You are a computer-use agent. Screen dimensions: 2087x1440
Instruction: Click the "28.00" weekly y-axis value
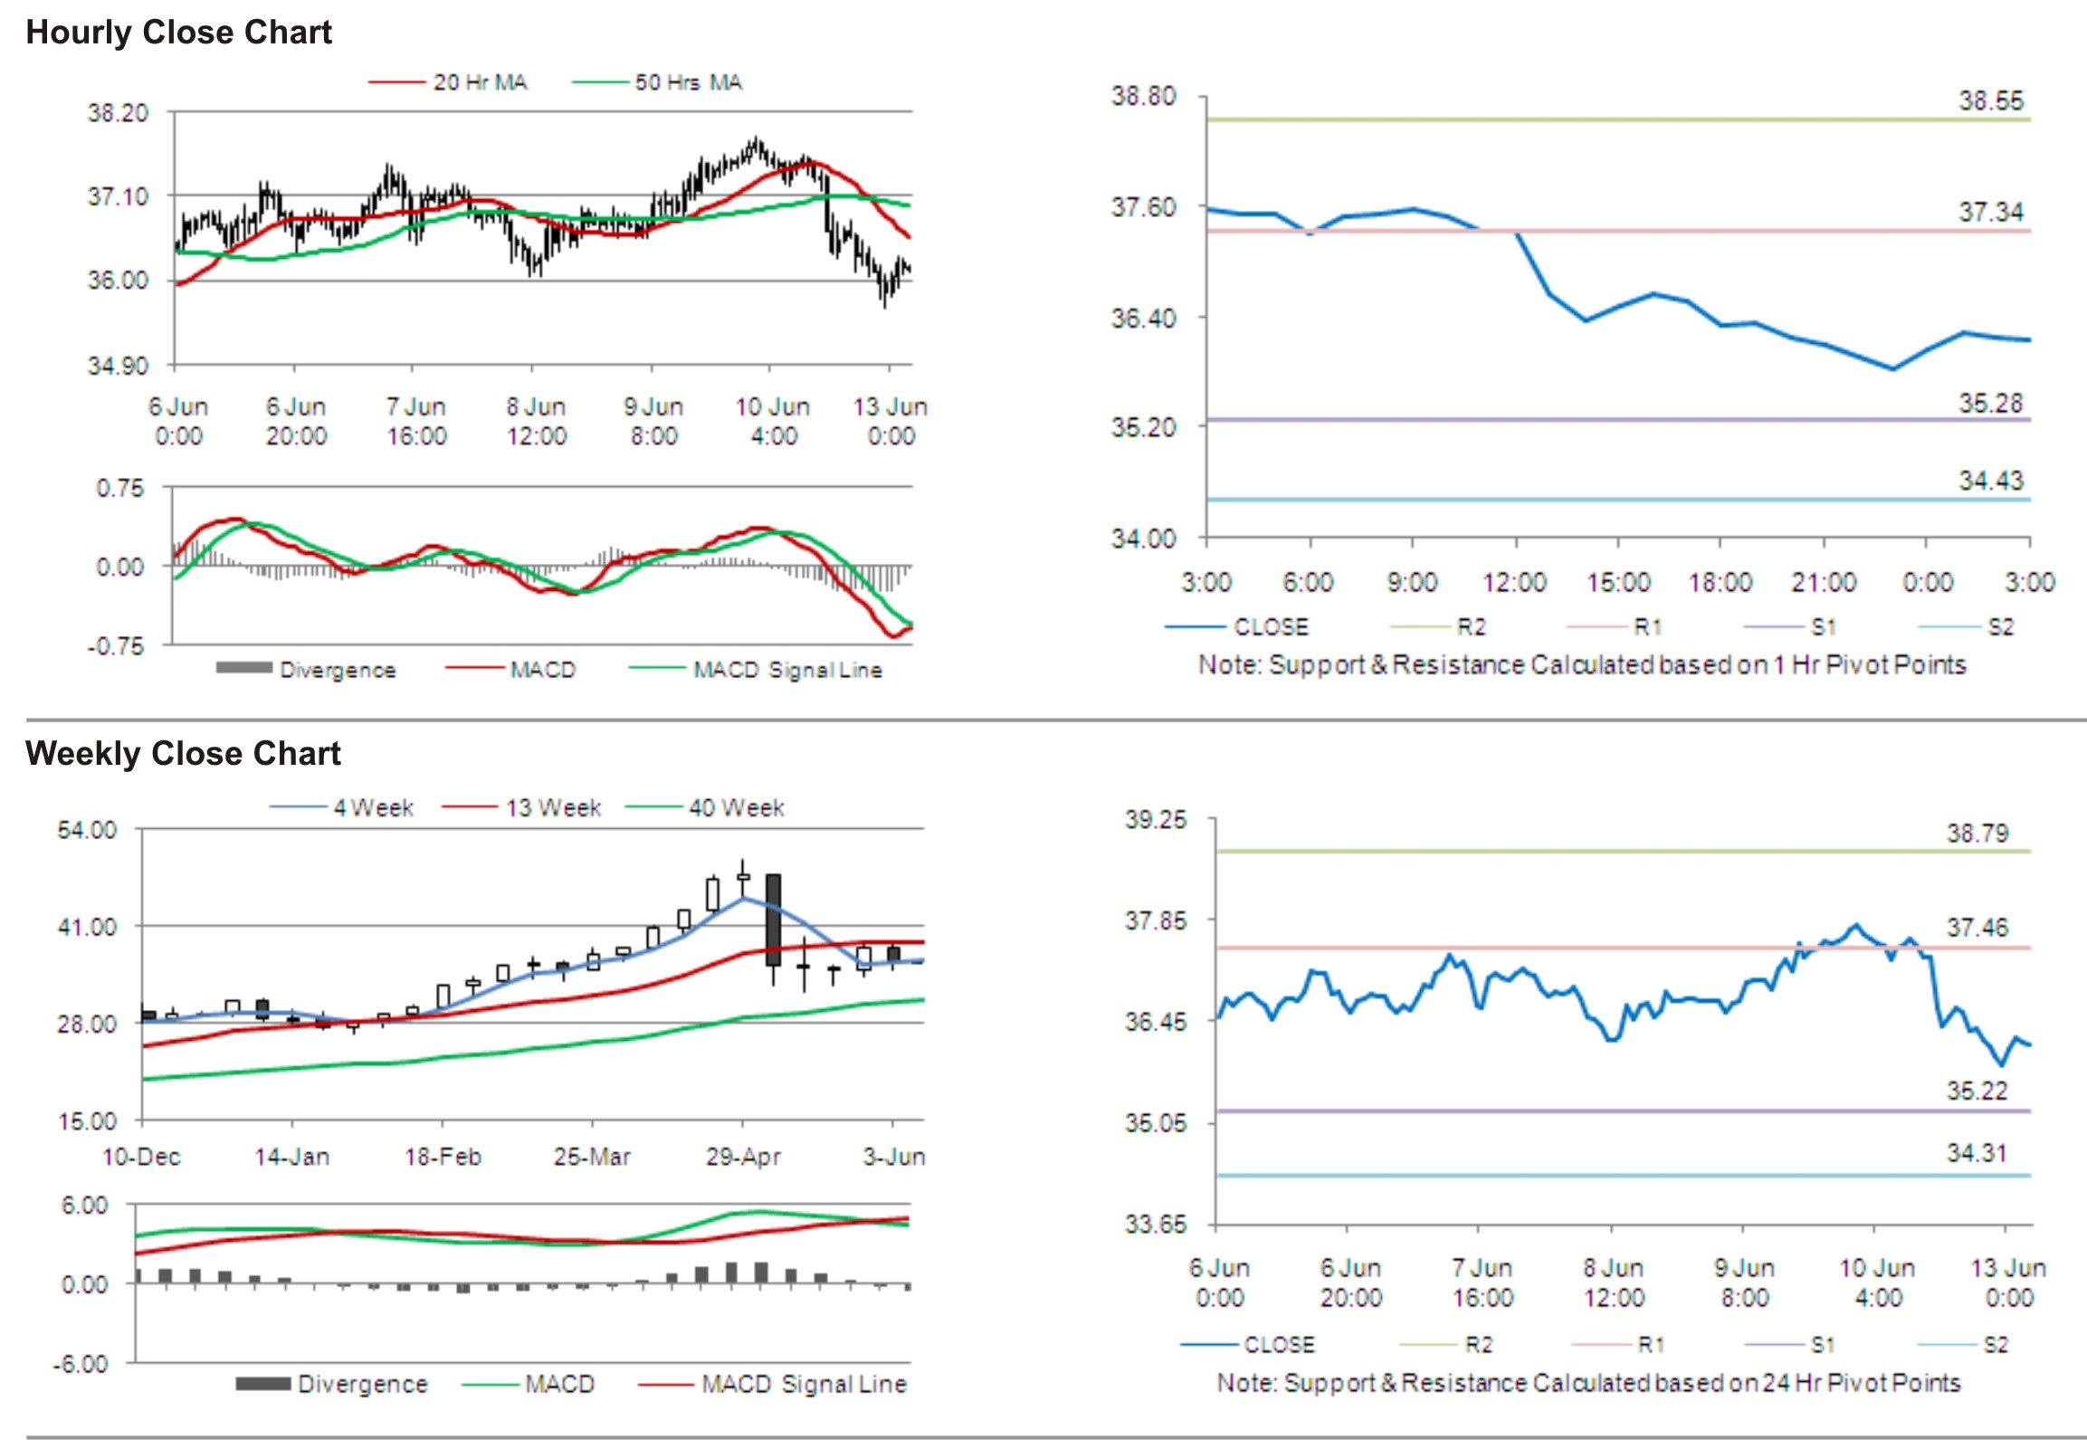[x=87, y=1024]
